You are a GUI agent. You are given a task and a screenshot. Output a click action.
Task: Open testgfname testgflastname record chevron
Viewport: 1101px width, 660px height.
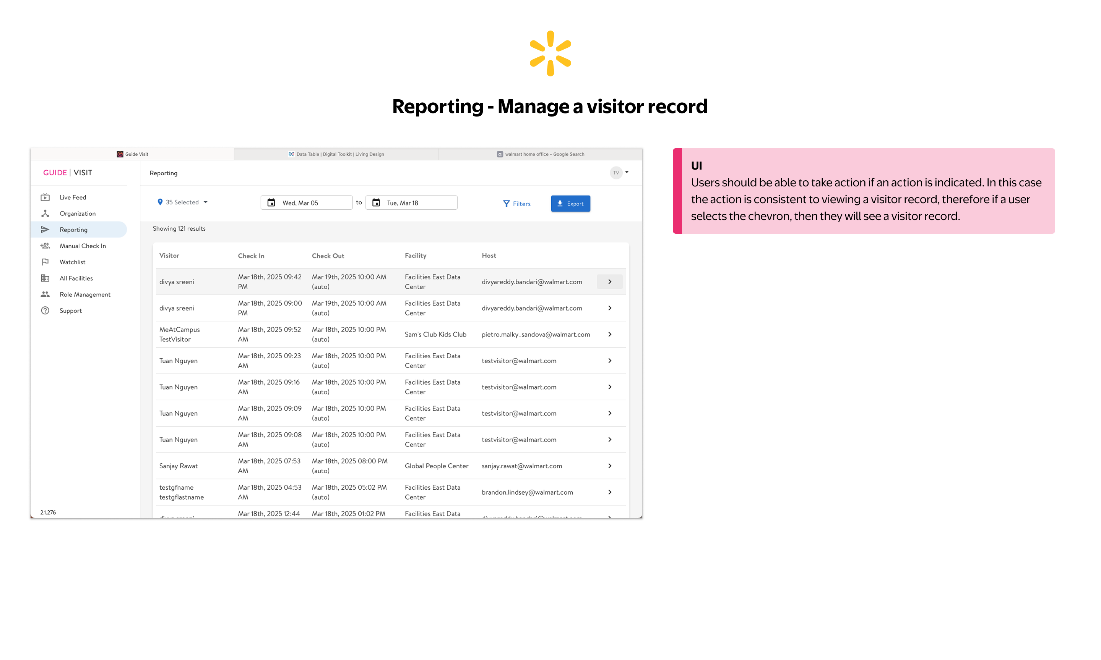tap(610, 492)
